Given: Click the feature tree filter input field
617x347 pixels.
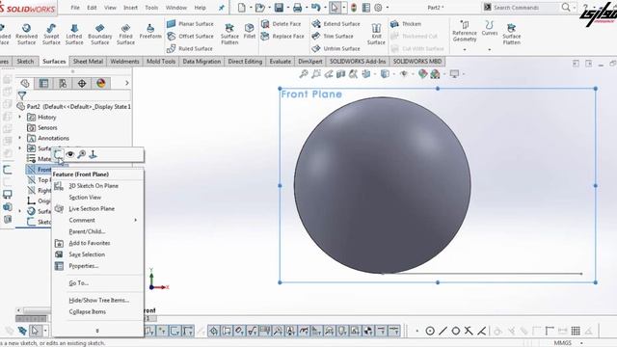Looking at the screenshot, I should [79, 95].
